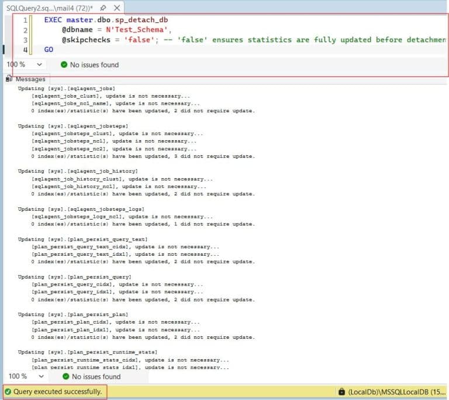
Task: Click the (LocalDb)\MSSQLLocalDB status entry
Action: 396,392
